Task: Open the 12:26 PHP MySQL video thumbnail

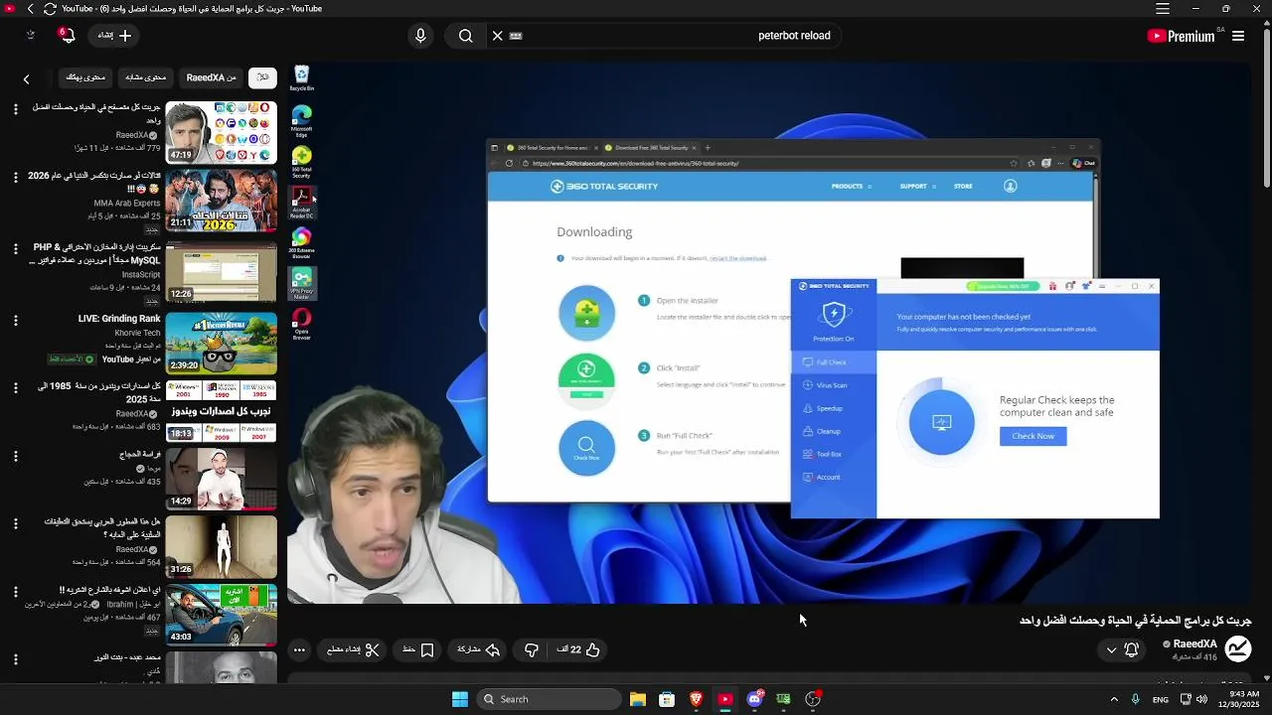Action: coord(221,271)
